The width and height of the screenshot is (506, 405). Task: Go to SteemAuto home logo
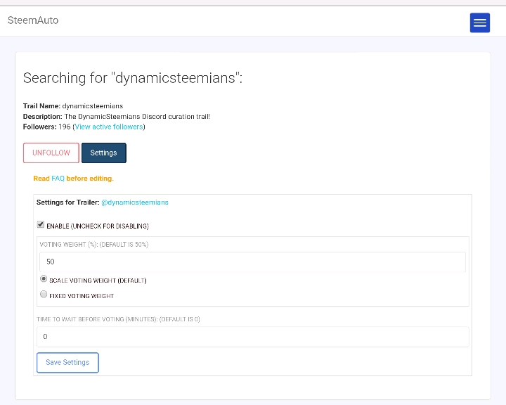33,20
